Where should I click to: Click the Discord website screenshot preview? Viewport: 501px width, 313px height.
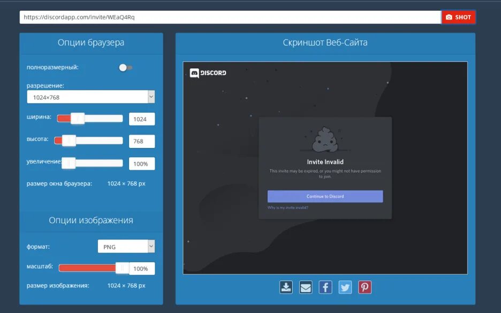click(325, 168)
